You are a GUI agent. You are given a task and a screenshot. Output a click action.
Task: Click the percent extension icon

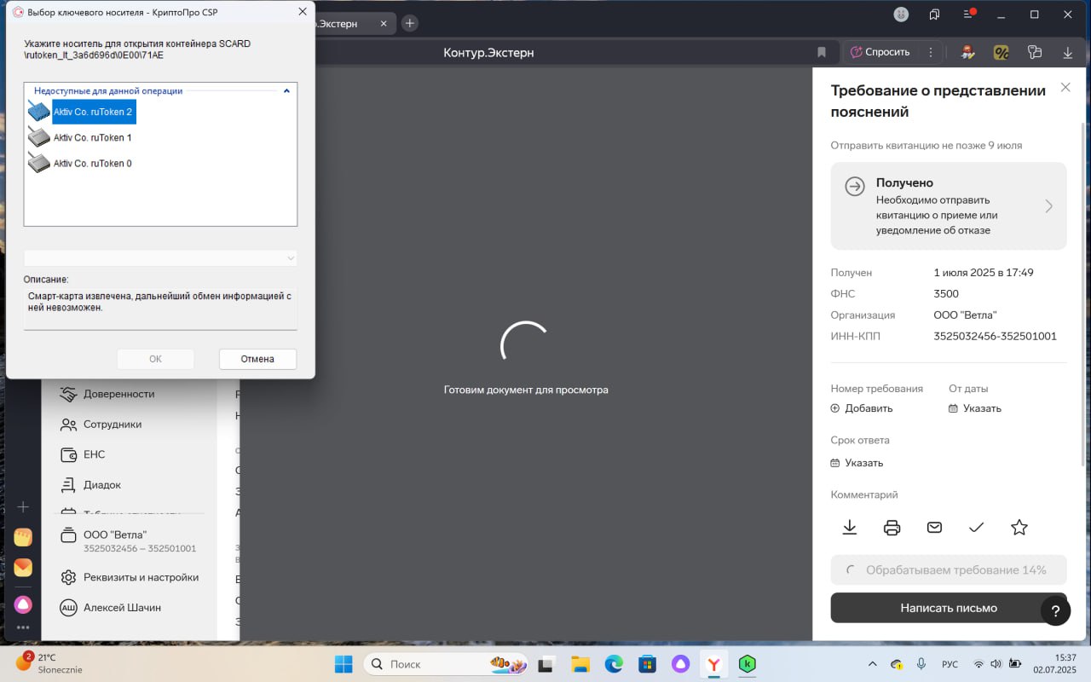[1002, 52]
